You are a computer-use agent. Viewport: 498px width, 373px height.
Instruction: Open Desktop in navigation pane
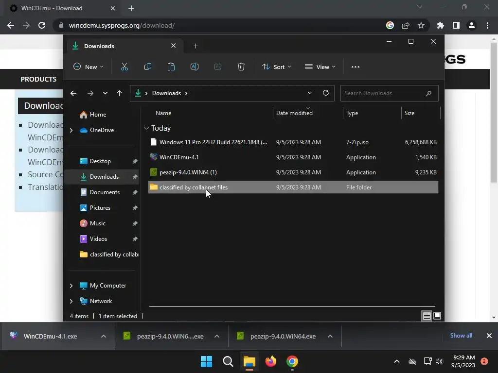pos(100,161)
